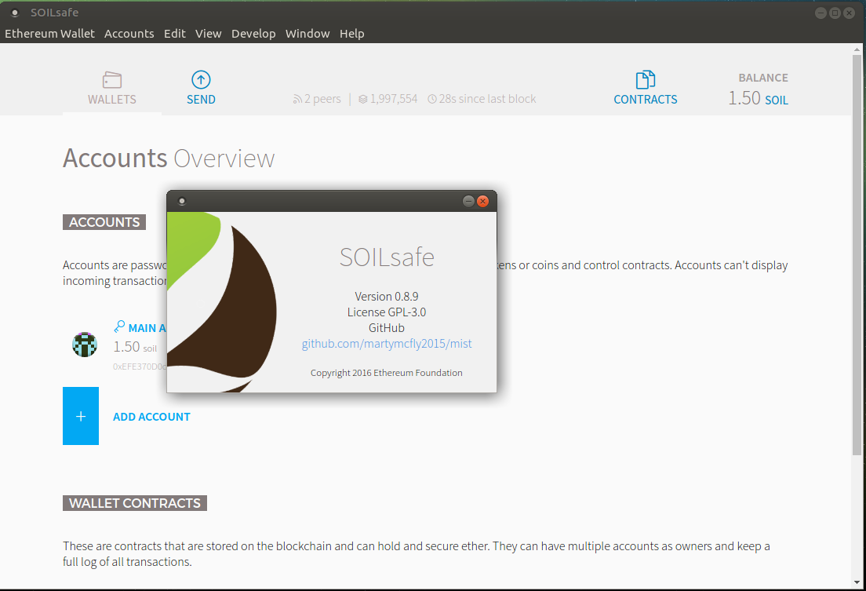This screenshot has width=866, height=591.
Task: Click the 0xEFE370D0 account address
Action: click(140, 367)
